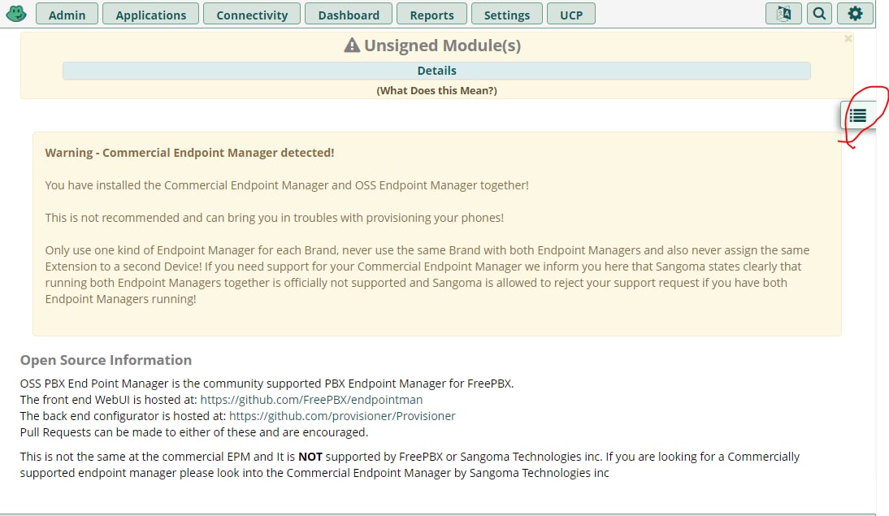Click 'Pull Requests can be made' sentence
The width and height of the screenshot is (889, 516).
point(194,432)
